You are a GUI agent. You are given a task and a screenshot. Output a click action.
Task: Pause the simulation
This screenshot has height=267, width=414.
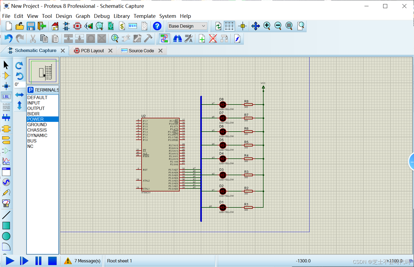[38, 261]
